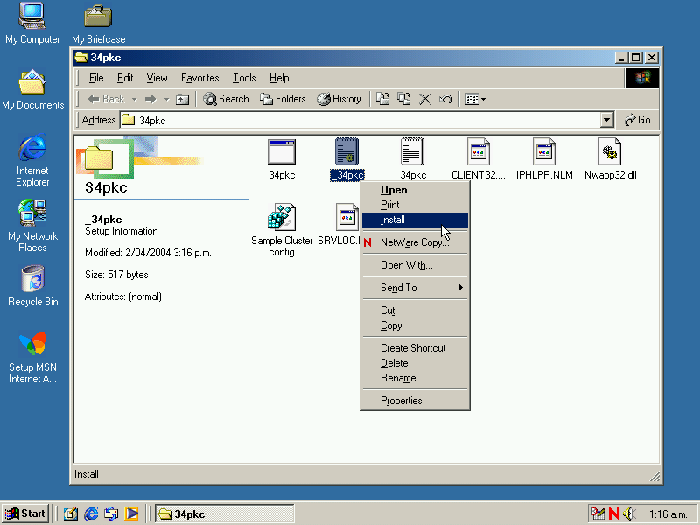Choose Open from the context menu

415,190
